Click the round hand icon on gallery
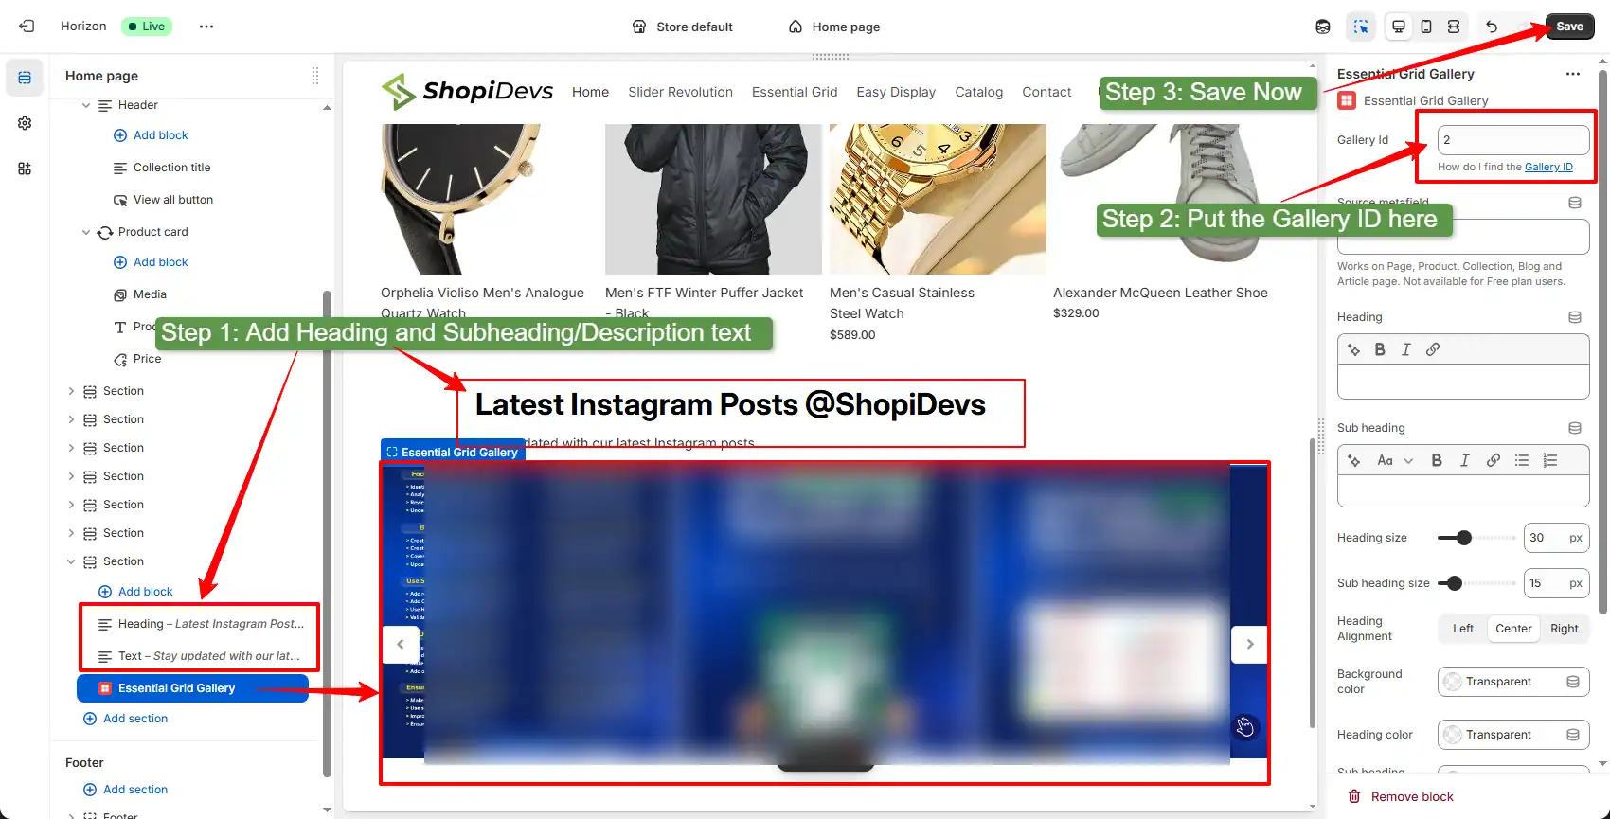This screenshot has height=819, width=1610. (1245, 726)
